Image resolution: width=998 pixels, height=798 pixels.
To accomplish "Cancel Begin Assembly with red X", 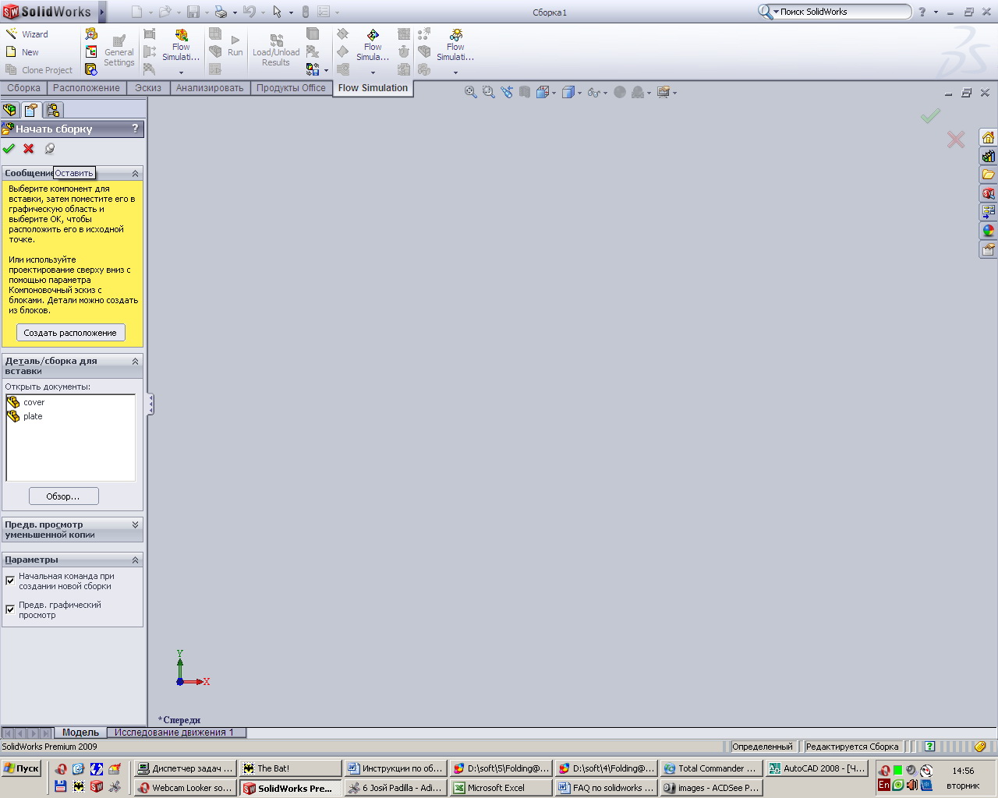I will (x=29, y=148).
